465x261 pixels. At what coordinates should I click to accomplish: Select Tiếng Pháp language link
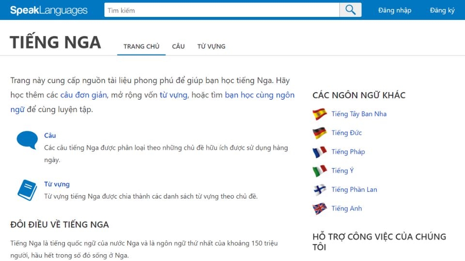pos(348,152)
